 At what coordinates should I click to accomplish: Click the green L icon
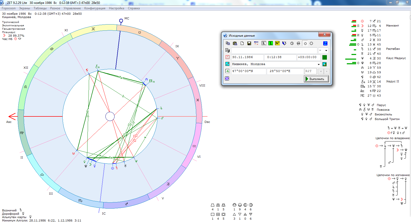click(270, 43)
